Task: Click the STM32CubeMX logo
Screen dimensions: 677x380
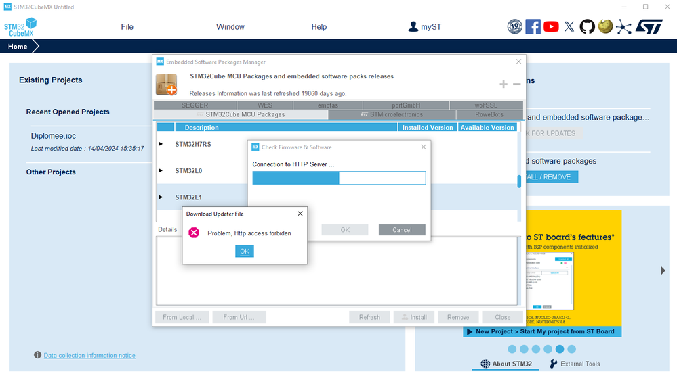Action: (20, 27)
